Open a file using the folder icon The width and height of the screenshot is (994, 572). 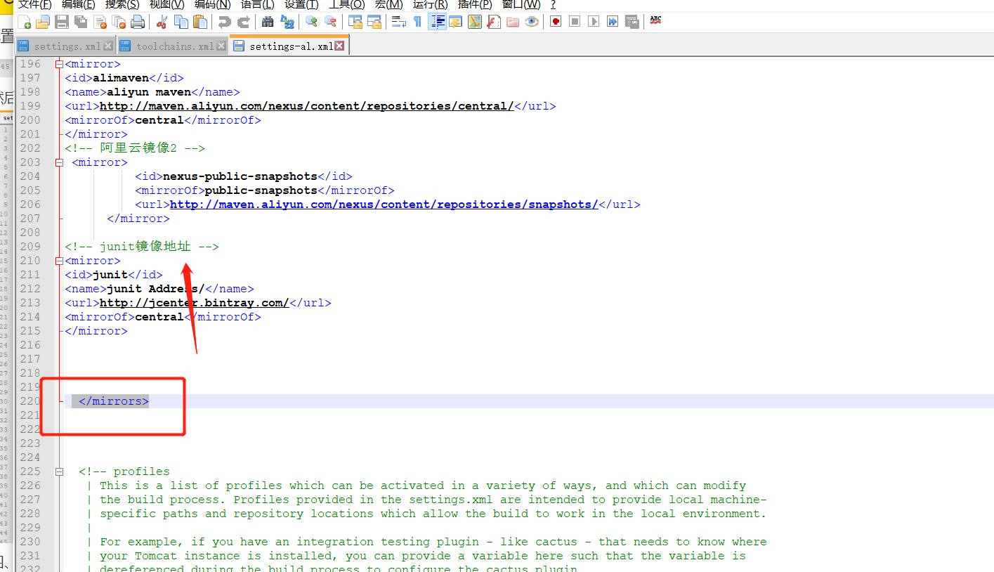click(43, 22)
